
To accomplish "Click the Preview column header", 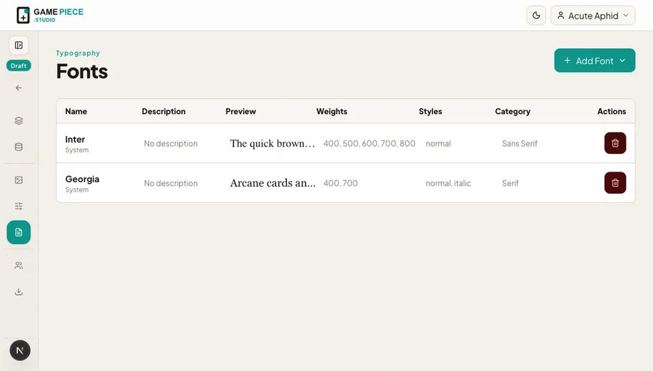I will point(241,111).
